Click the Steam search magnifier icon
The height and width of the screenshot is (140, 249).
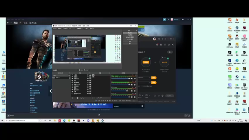[143, 30]
